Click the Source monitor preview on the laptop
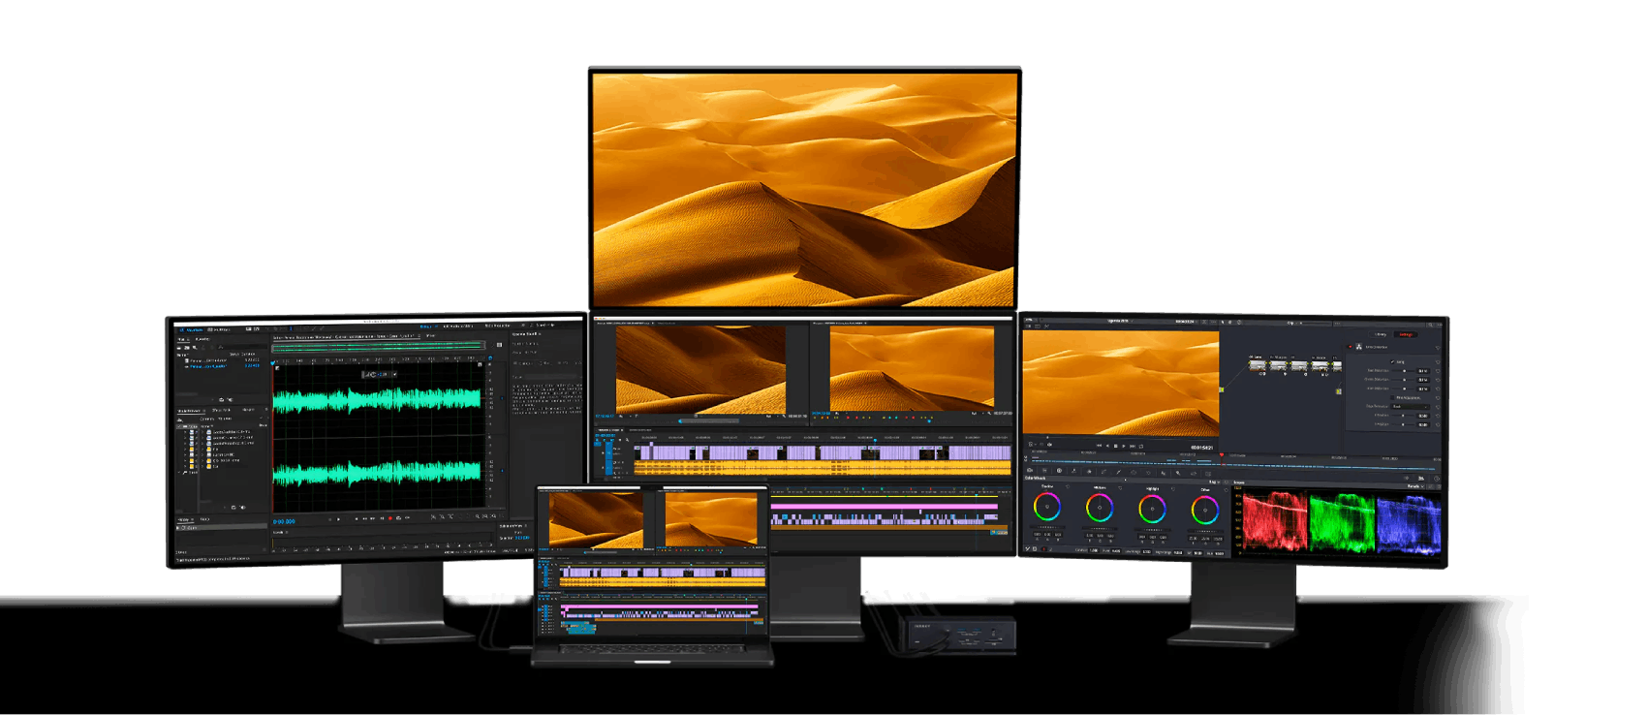 click(596, 520)
